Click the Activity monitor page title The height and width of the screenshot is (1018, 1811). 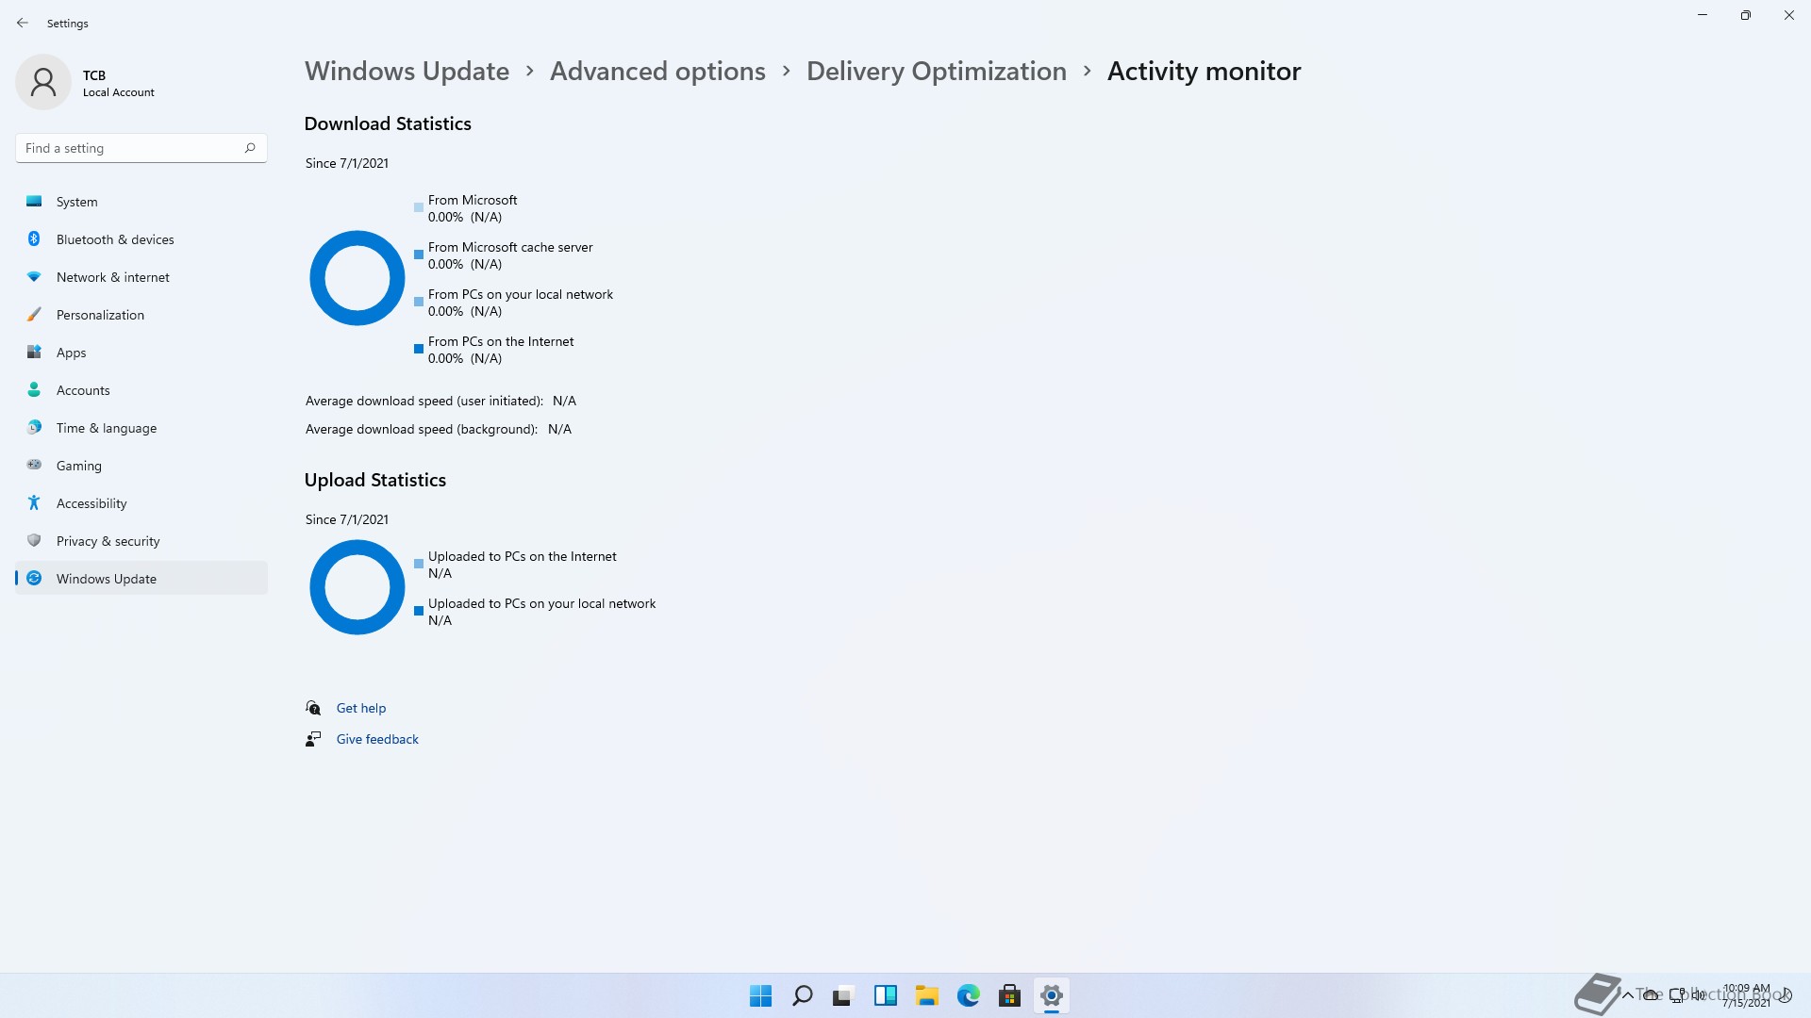(x=1204, y=72)
